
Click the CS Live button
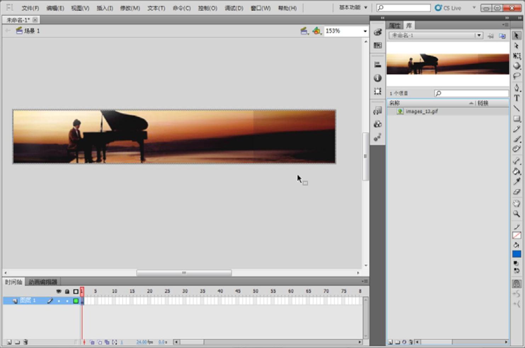click(448, 8)
